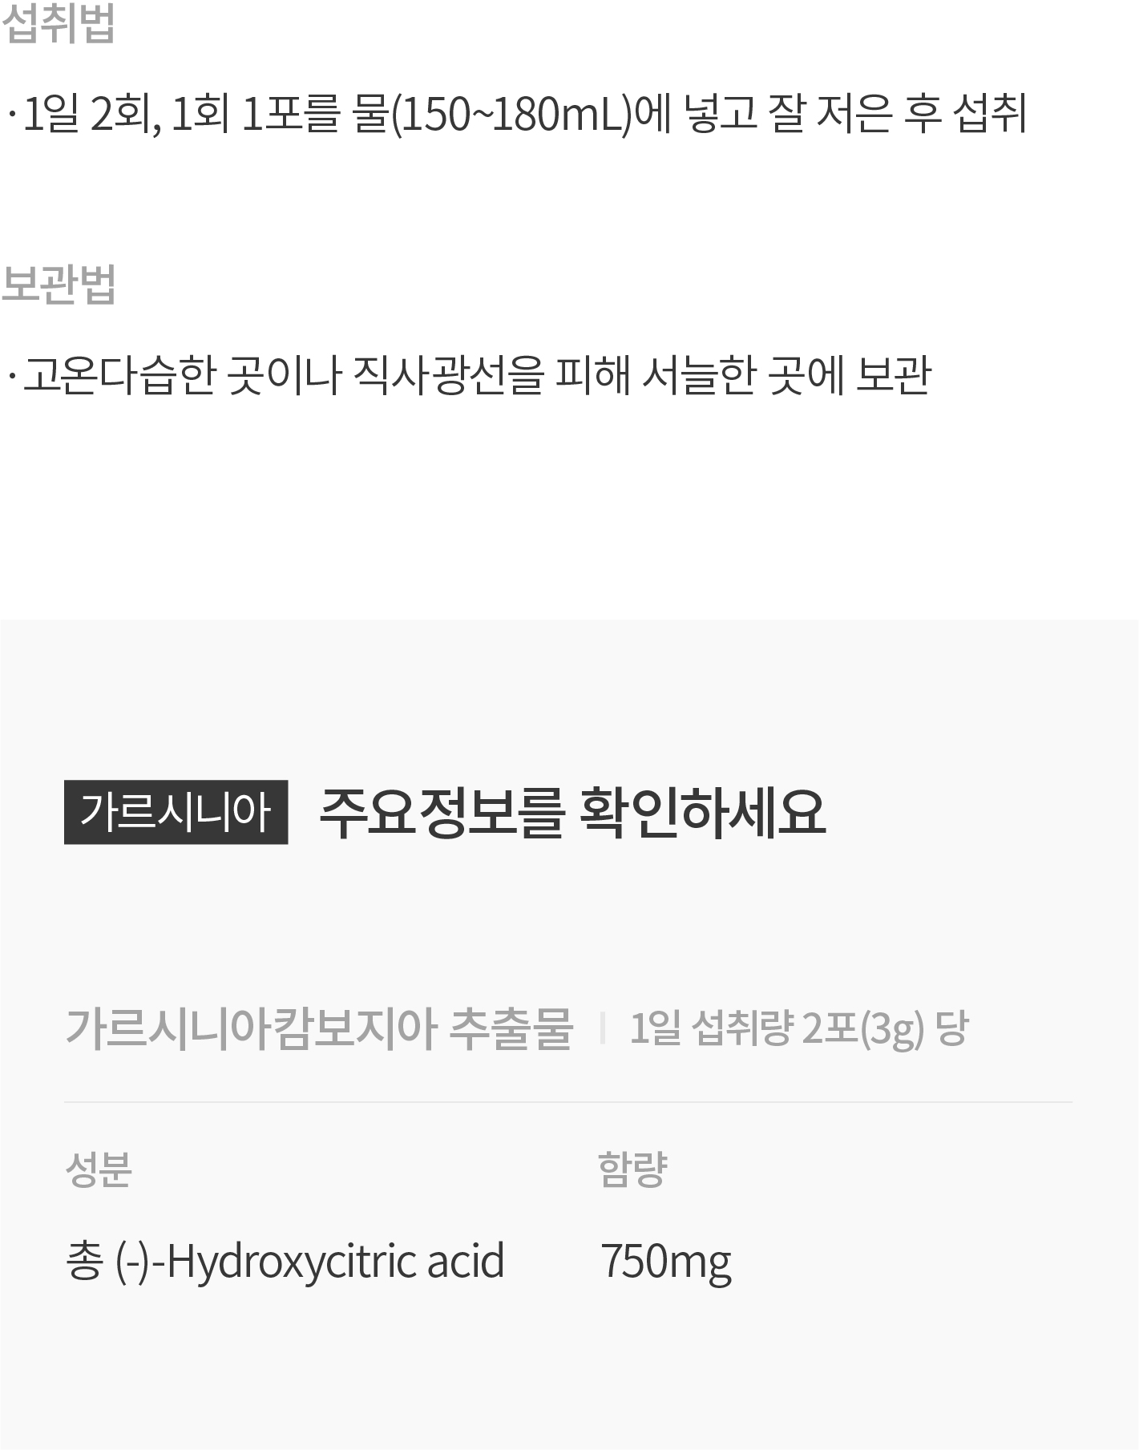Screen dimensions: 1139x1450
Task: Click the 1일 섭취량 2포(3g) 당 text
Action: coord(799,1029)
